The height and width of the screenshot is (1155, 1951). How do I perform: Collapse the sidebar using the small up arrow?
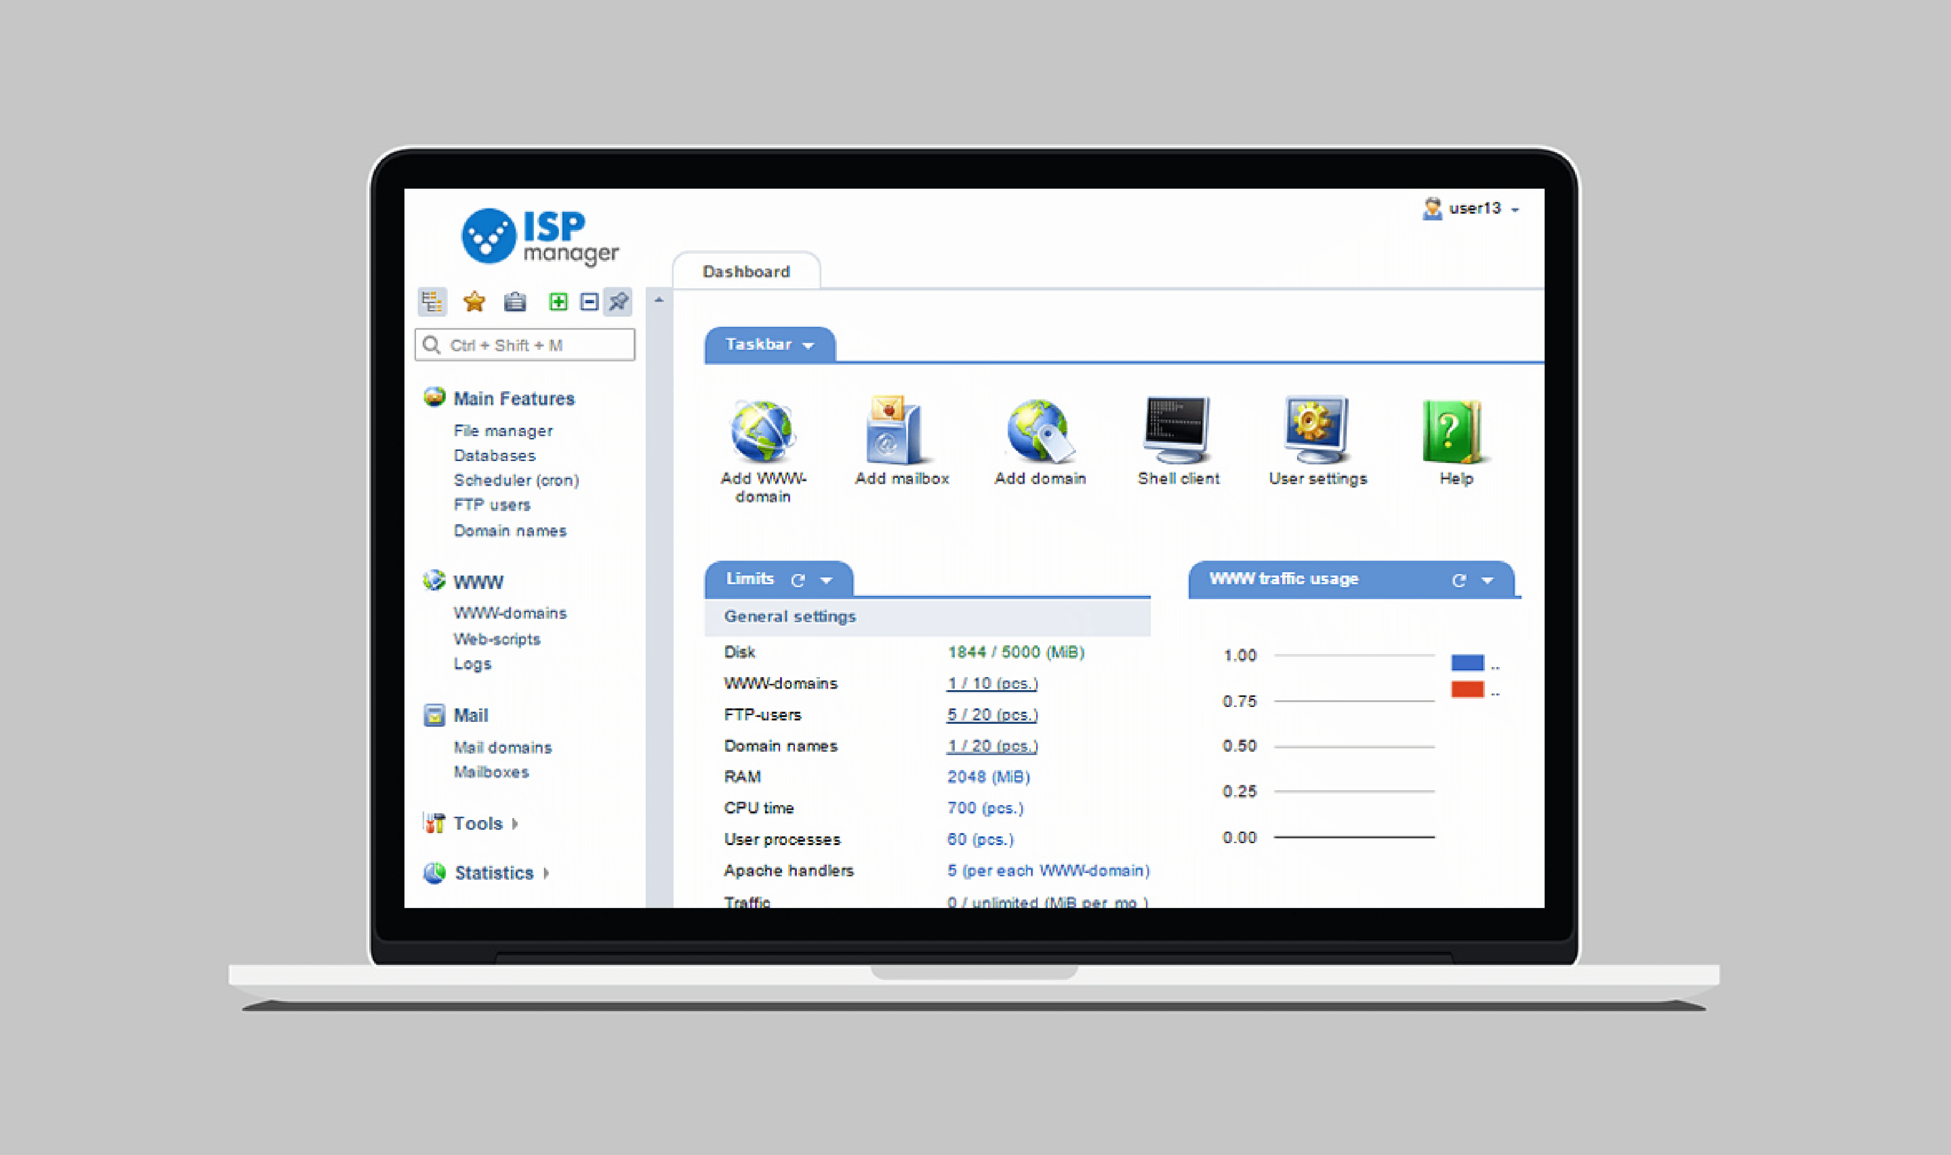(659, 300)
